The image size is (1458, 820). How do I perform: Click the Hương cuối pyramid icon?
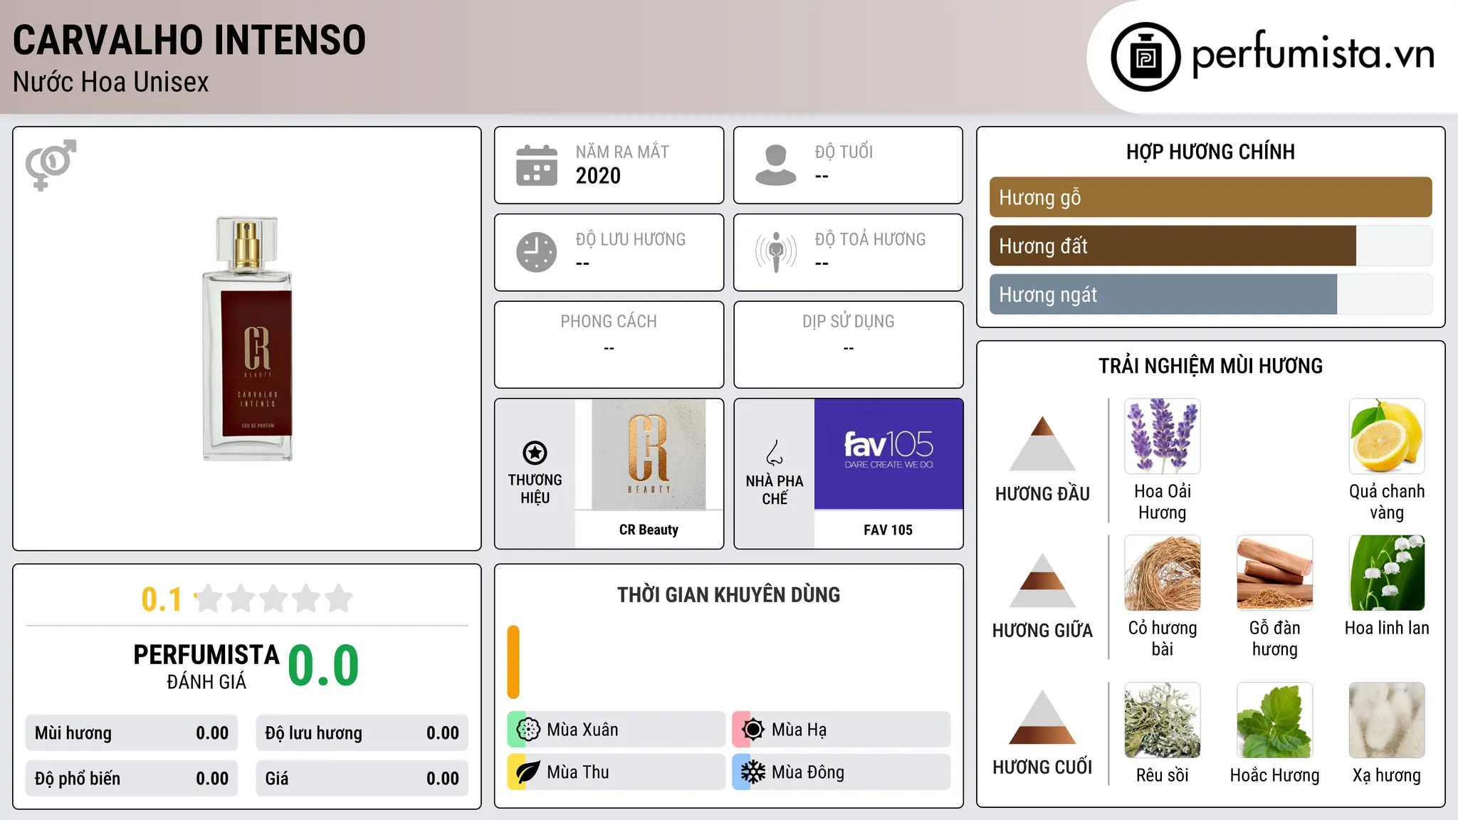[x=1042, y=717]
